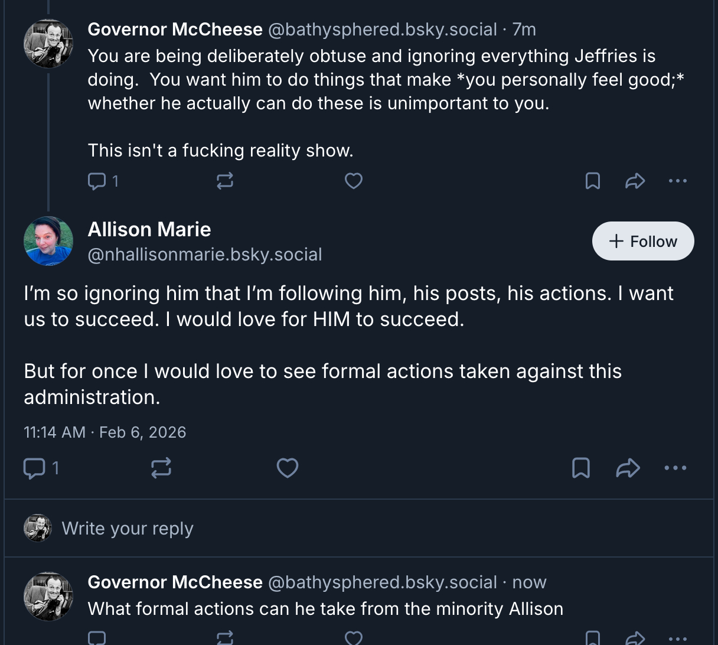Open Governor McCheese's avatar on newest reply
The width and height of the screenshot is (718, 645).
point(48,596)
